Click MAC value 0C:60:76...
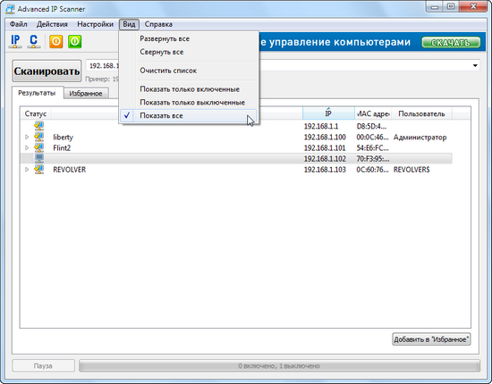 [372, 170]
